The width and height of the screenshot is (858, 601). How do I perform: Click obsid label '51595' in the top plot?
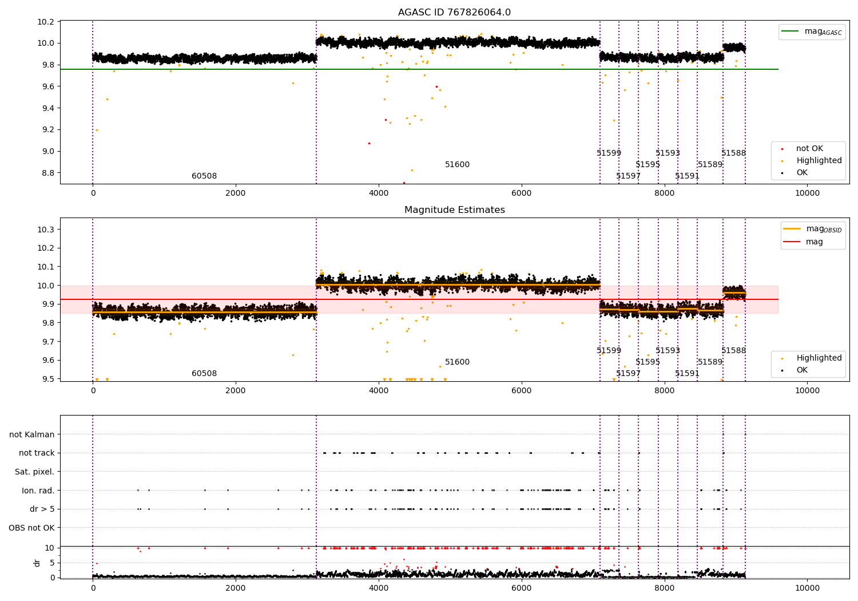(648, 164)
